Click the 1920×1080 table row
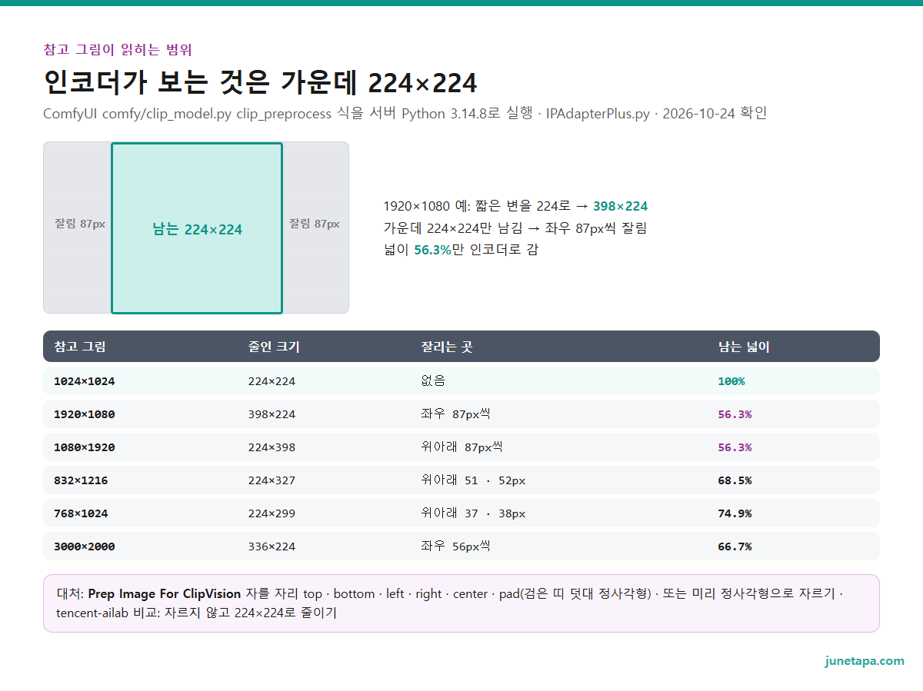This screenshot has width=923, height=691. tap(461, 414)
